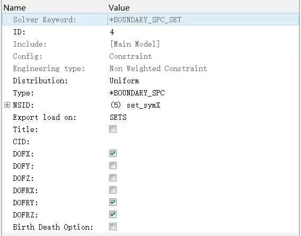This screenshot has width=301, height=236.
Task: Select the Engineering type label
Action: click(49, 68)
